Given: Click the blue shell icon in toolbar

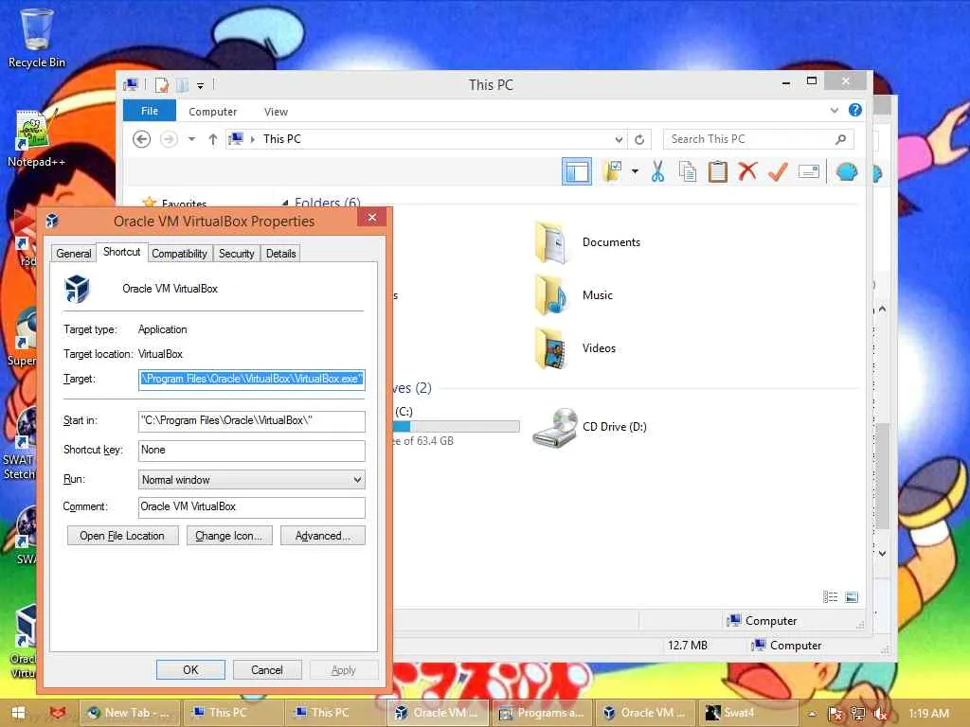Looking at the screenshot, I should pos(846,171).
